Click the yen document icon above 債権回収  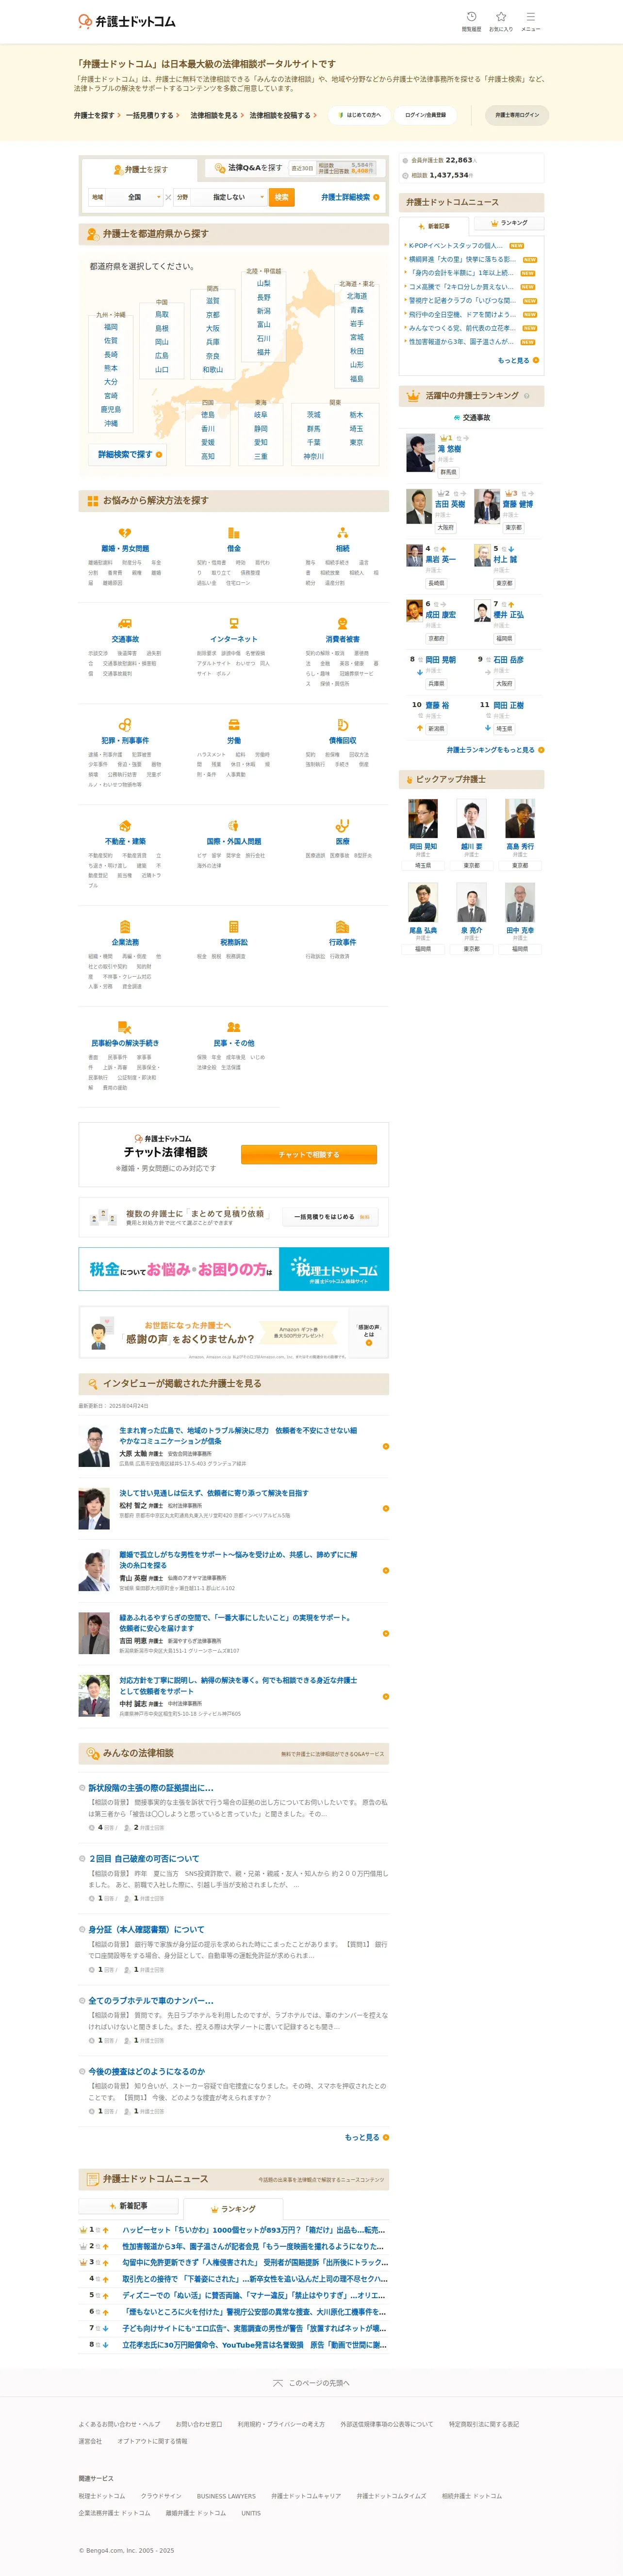click(x=342, y=725)
